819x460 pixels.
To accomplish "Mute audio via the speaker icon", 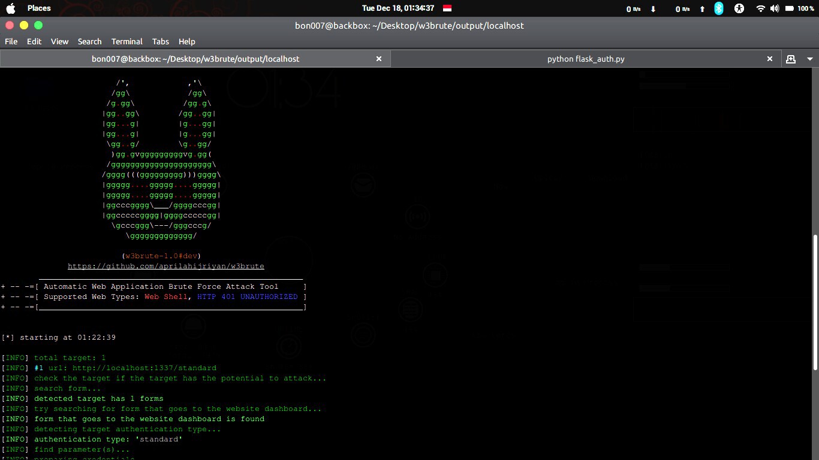I will 774,8.
